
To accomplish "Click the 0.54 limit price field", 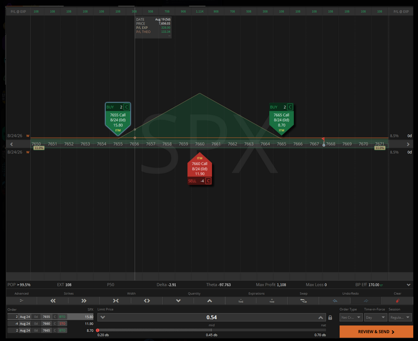I will tap(212, 317).
